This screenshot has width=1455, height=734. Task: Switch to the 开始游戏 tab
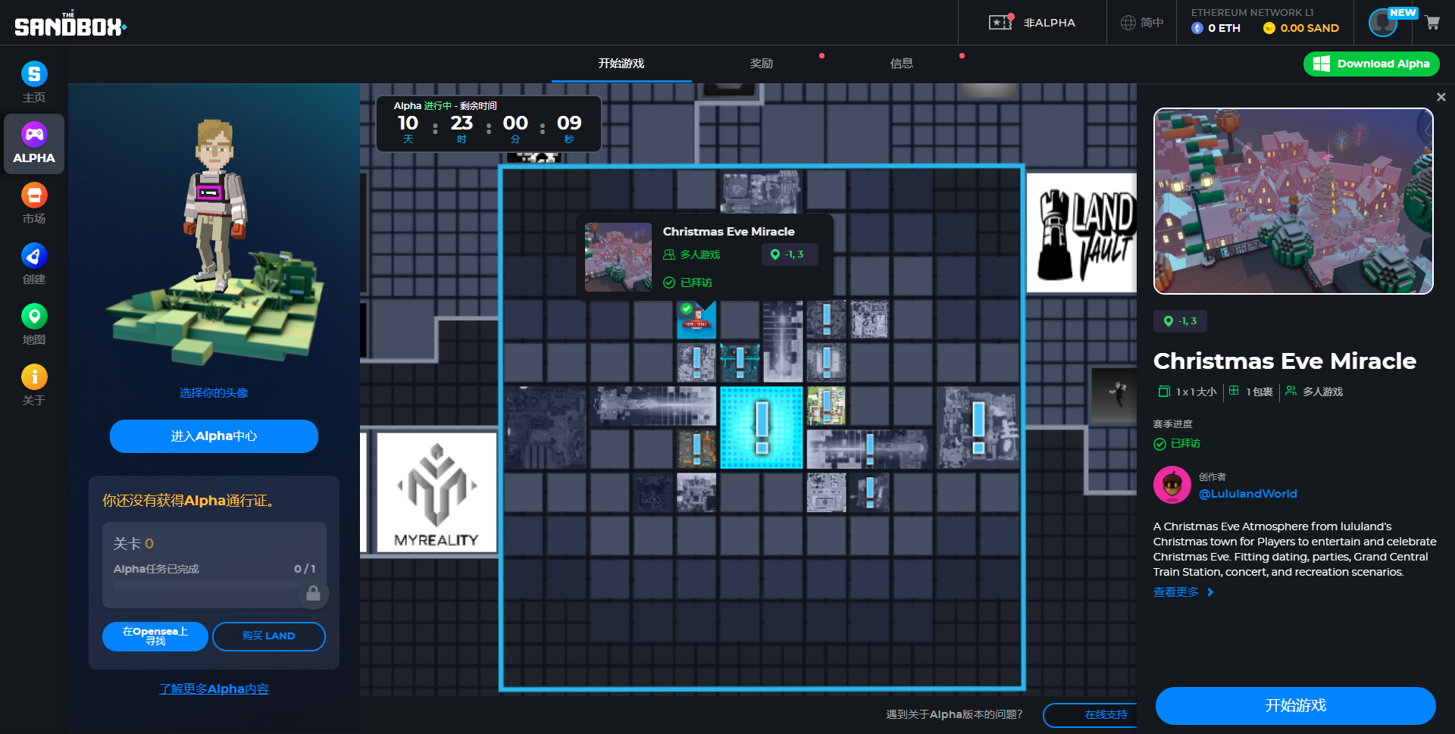(x=621, y=64)
